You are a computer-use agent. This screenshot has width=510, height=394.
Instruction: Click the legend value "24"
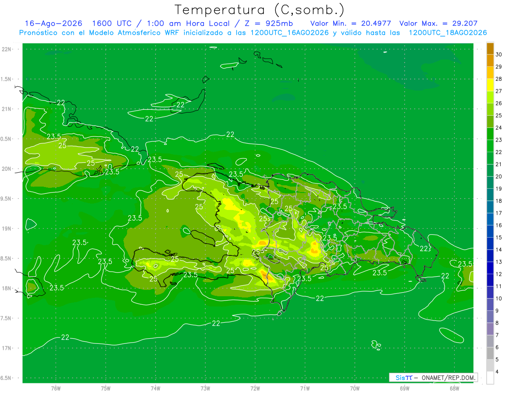499,128
